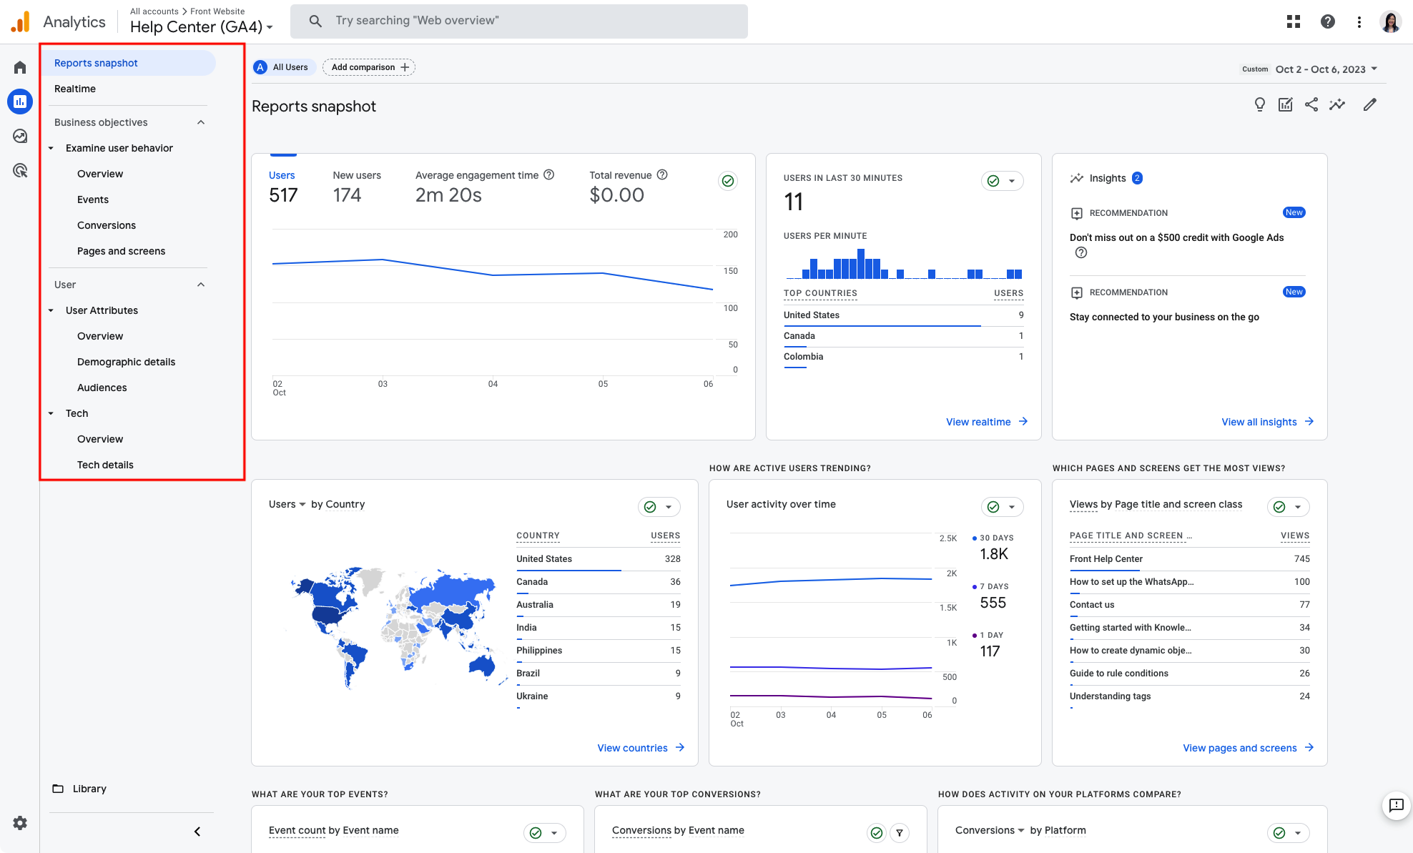The width and height of the screenshot is (1413, 853).
Task: Follow the View all insights link
Action: pyautogui.click(x=1268, y=422)
